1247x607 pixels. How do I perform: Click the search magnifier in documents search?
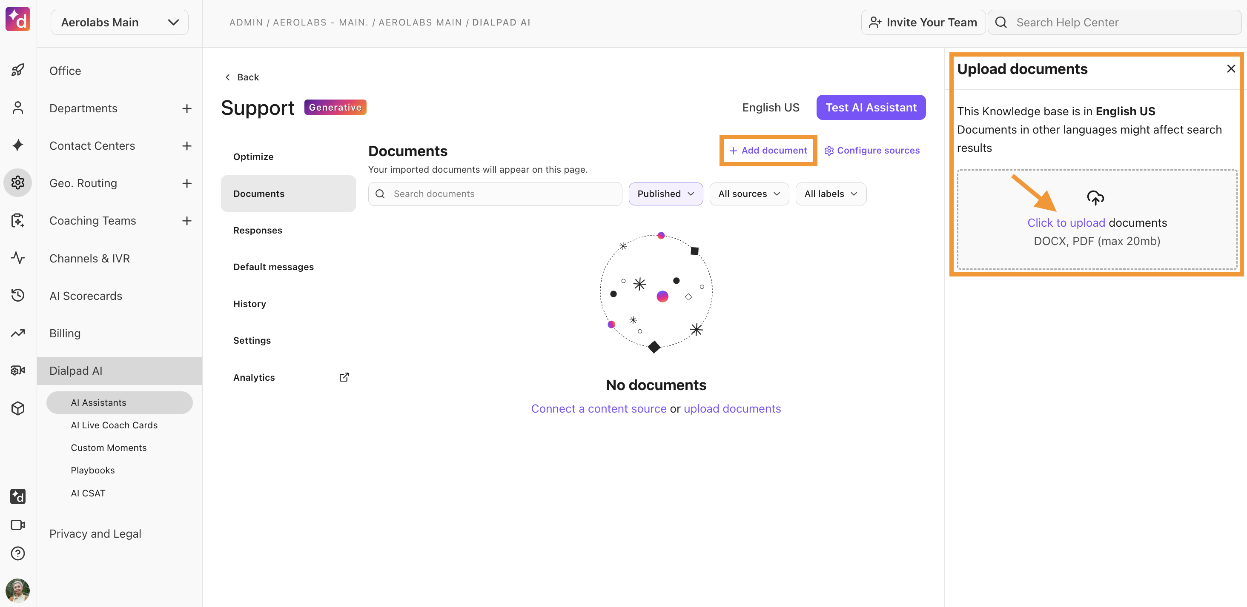point(380,194)
